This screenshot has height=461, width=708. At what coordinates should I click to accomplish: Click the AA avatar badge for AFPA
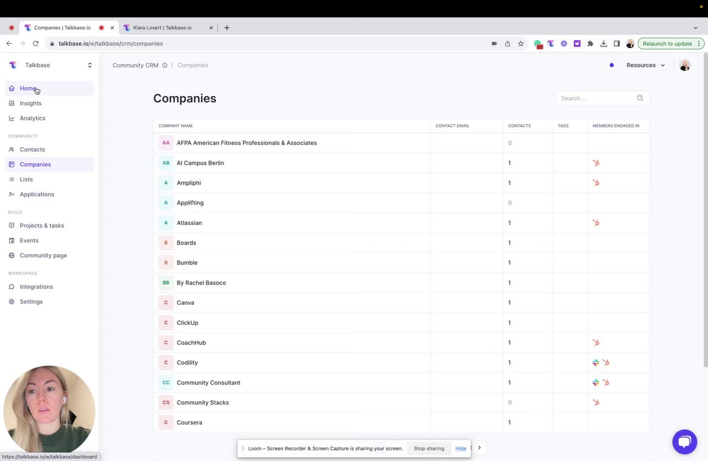(166, 143)
